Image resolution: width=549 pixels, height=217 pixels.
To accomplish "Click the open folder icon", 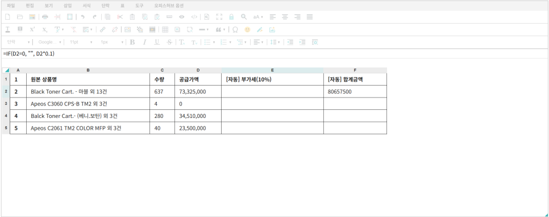I will click(x=20, y=17).
